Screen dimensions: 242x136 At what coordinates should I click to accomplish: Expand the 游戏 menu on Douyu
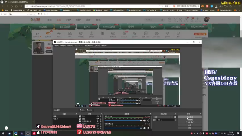tap(89, 20)
